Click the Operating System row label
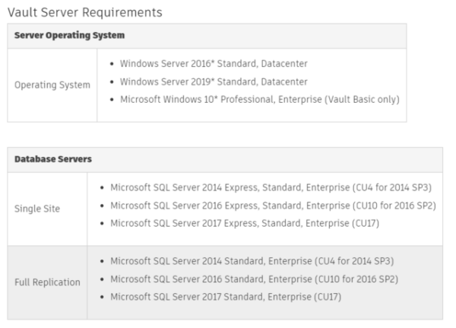 [52, 84]
